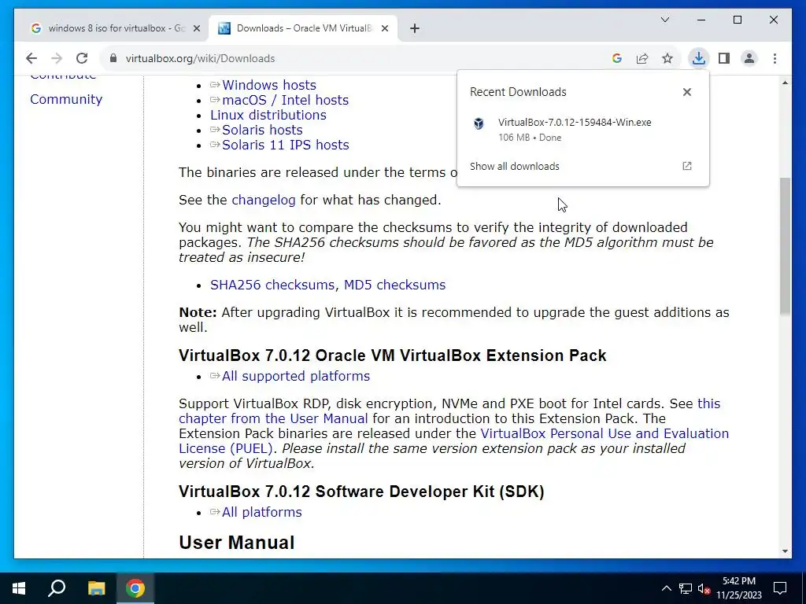Viewport: 806px width, 604px height.
Task: Toggle the Chrome downloads button
Action: pyautogui.click(x=699, y=58)
